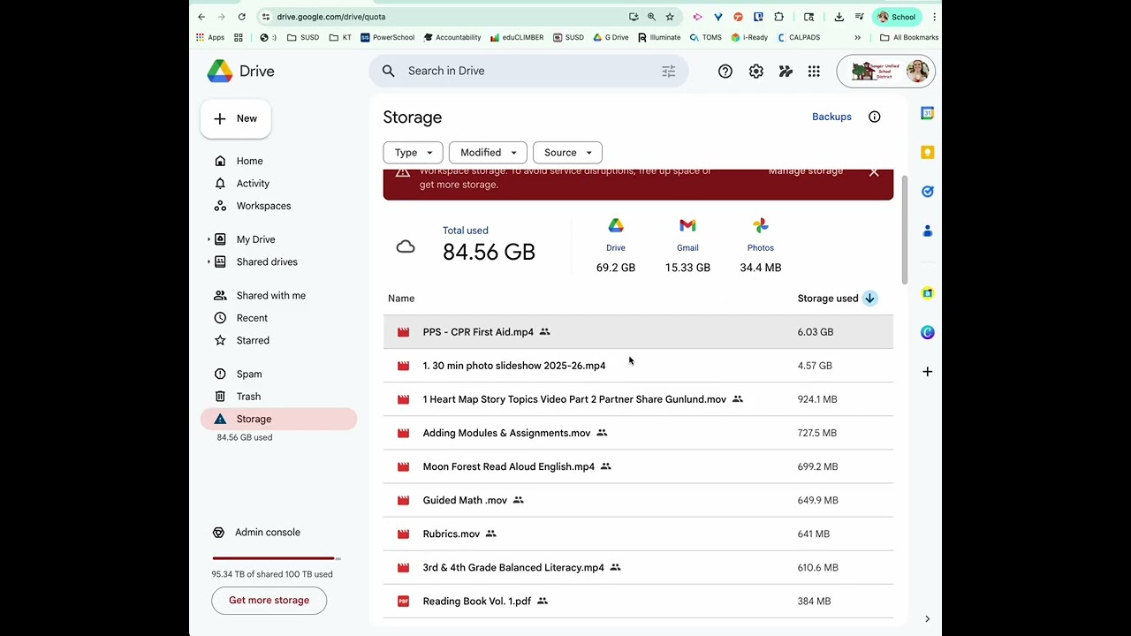This screenshot has height=636, width=1131.
Task: Open Google Keep in side panel
Action: click(x=927, y=152)
